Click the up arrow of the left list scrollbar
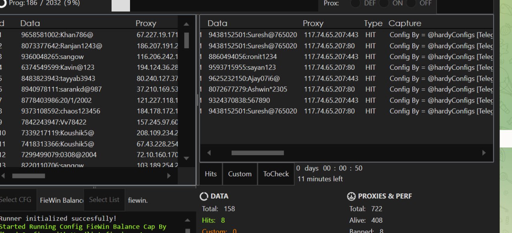This screenshot has width=512, height=233. tap(186, 24)
